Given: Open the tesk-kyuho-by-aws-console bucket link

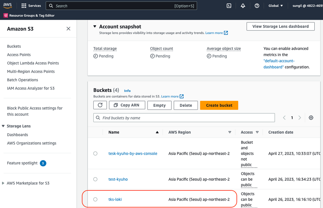Looking at the screenshot, I should pos(133,153).
